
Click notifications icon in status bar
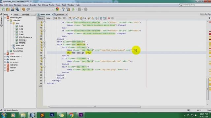coord(189,110)
